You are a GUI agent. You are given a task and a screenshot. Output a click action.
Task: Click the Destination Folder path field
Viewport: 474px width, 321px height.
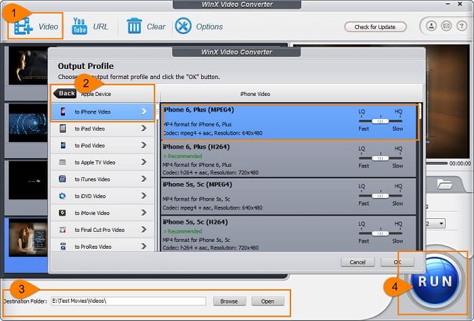pyautogui.click(x=129, y=301)
